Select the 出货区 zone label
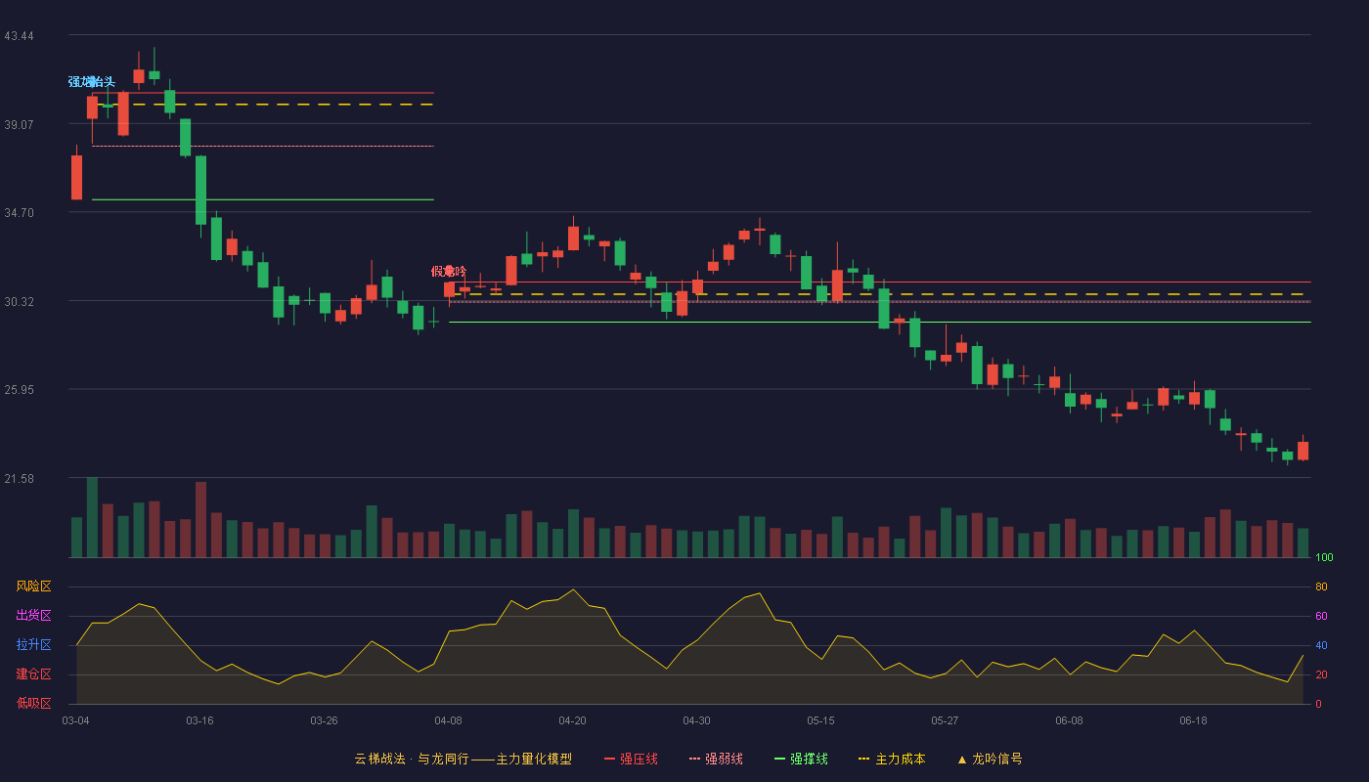 (x=33, y=616)
